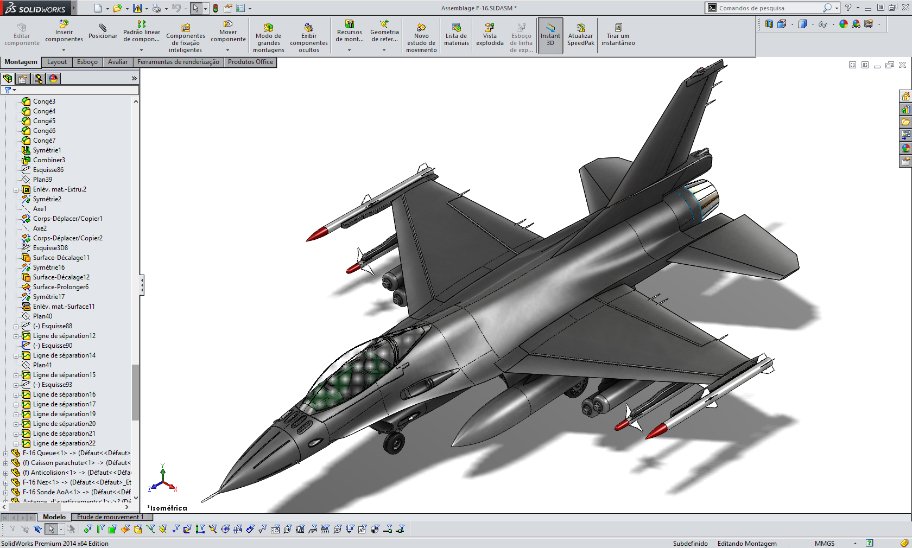The height and width of the screenshot is (548, 912).
Task: Open the Lista de materiais tool
Action: [x=457, y=34]
